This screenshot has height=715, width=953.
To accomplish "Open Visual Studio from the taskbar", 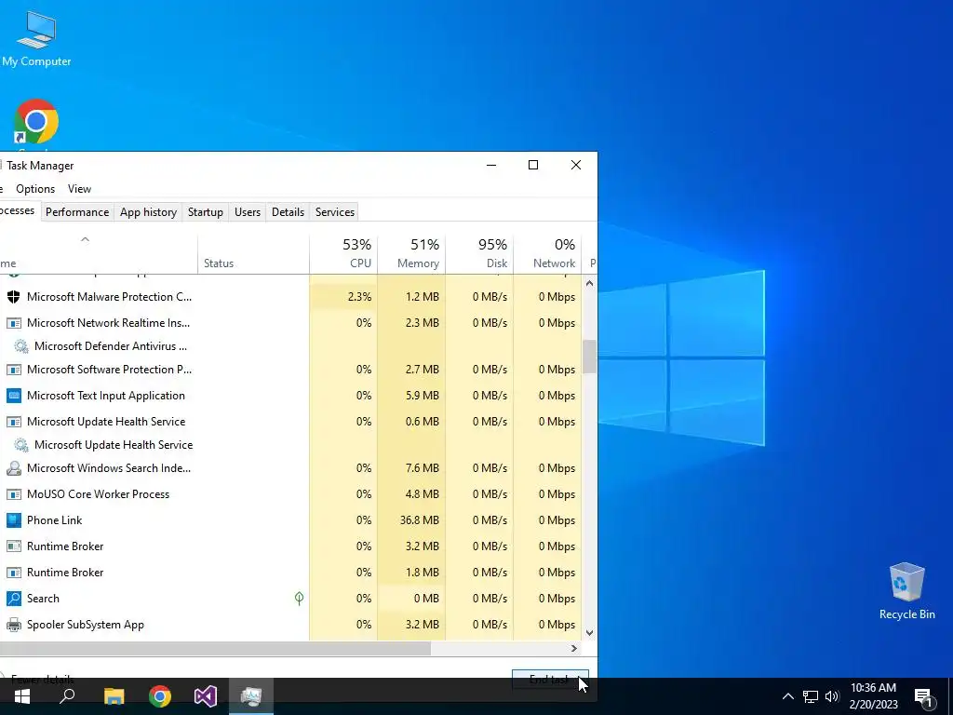I will click(x=206, y=696).
